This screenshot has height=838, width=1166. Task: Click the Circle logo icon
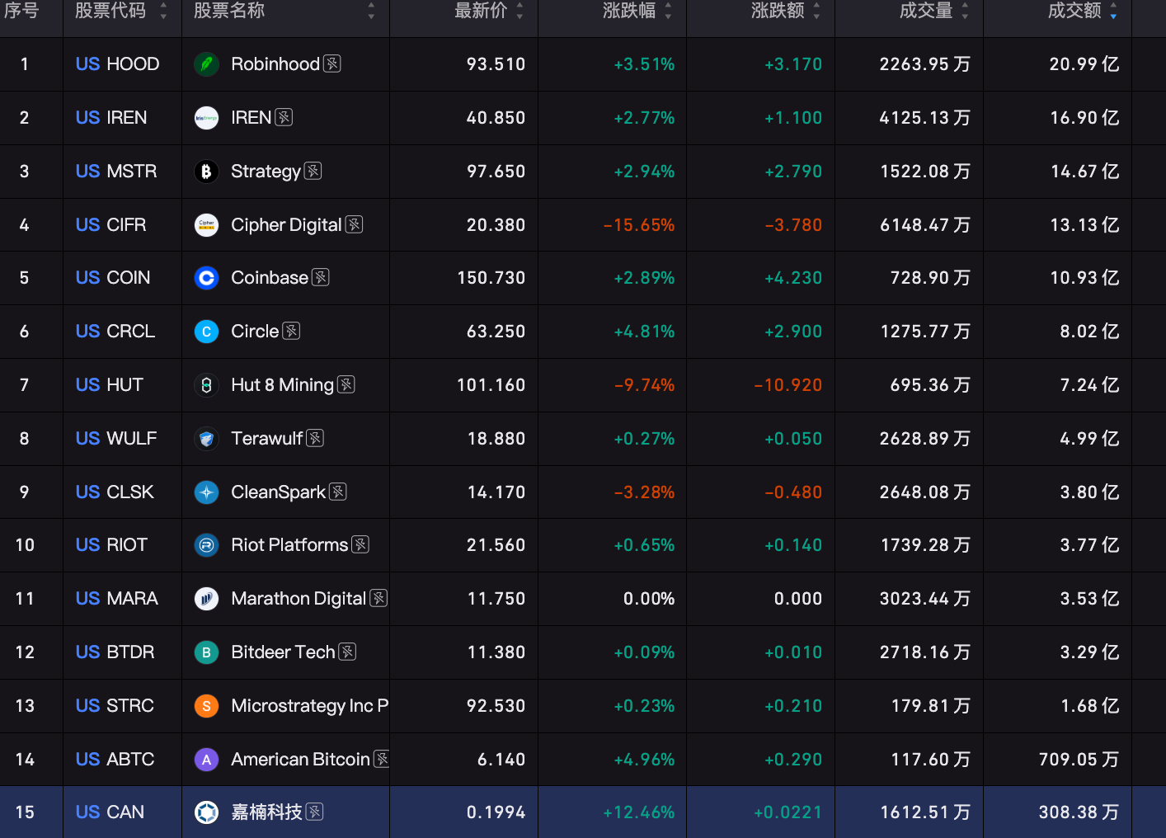coord(206,332)
